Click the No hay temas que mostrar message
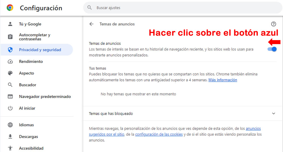The image size is (283, 152). [138, 94]
